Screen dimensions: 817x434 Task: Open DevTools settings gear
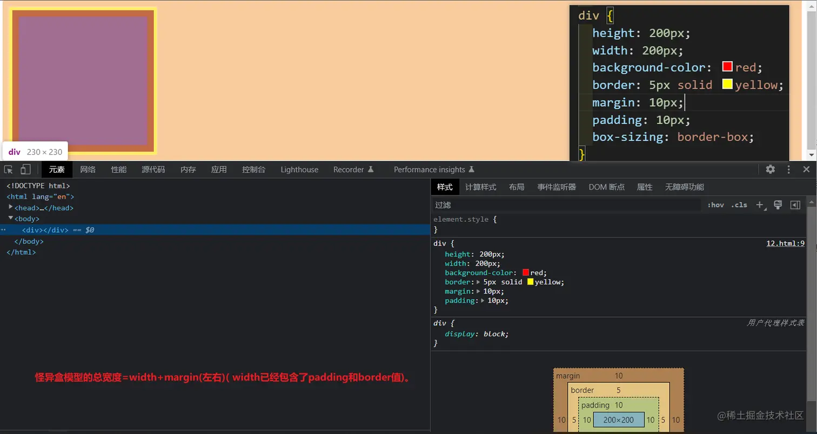pos(771,169)
